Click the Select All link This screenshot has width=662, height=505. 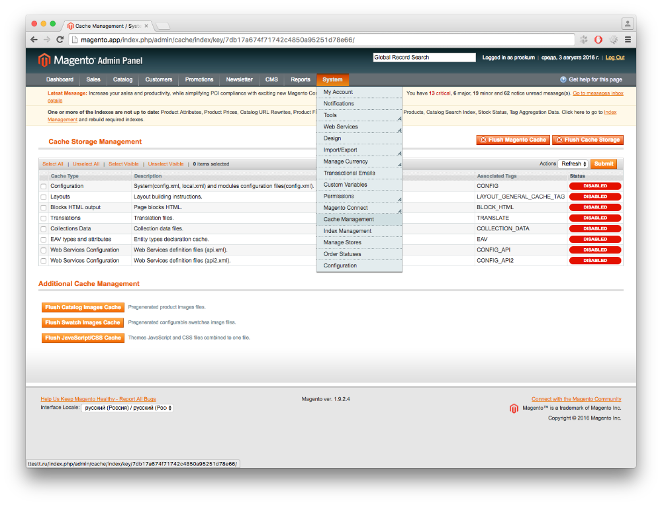[x=53, y=164]
